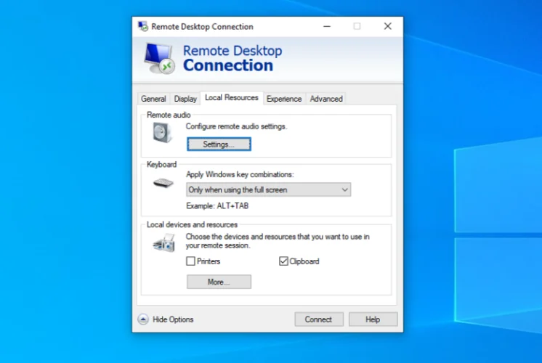This screenshot has width=542, height=363.
Task: Go to the Experience tab
Action: pos(284,99)
